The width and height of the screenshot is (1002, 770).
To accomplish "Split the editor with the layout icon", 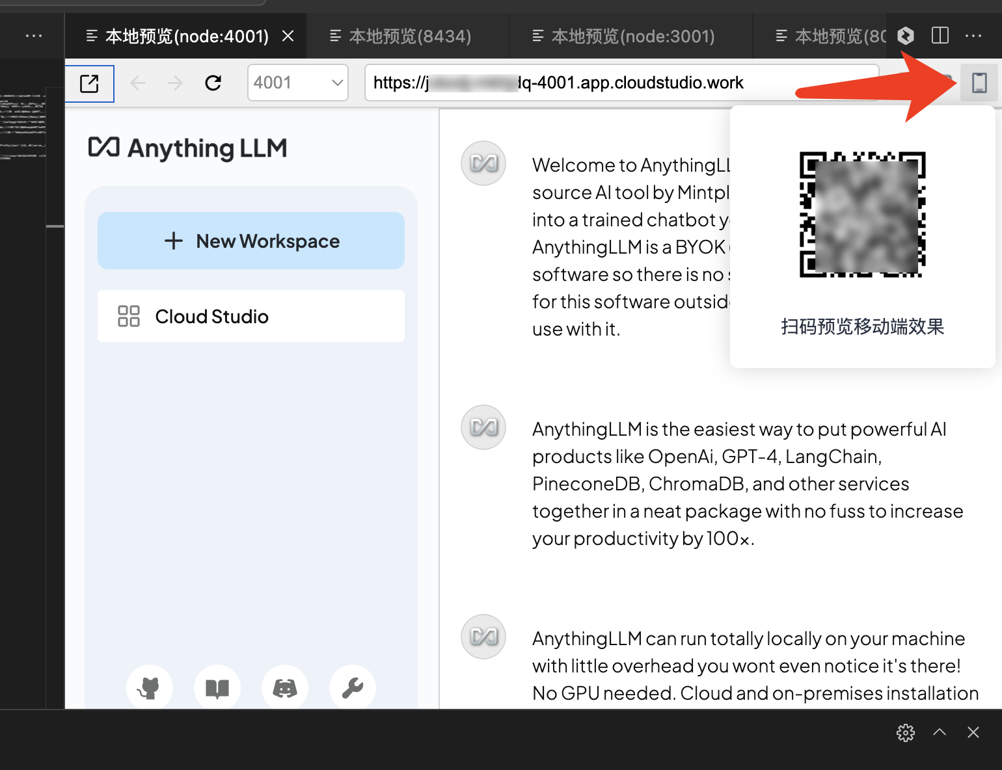I will coord(940,35).
